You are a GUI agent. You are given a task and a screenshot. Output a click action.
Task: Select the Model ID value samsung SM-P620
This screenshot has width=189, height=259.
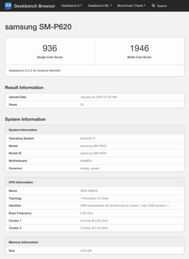click(93, 153)
